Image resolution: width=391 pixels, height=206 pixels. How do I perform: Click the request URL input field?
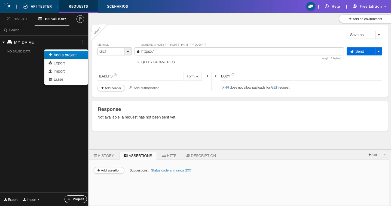[239, 51]
